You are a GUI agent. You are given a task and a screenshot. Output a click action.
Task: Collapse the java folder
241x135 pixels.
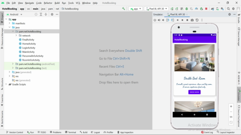(x=9, y=27)
